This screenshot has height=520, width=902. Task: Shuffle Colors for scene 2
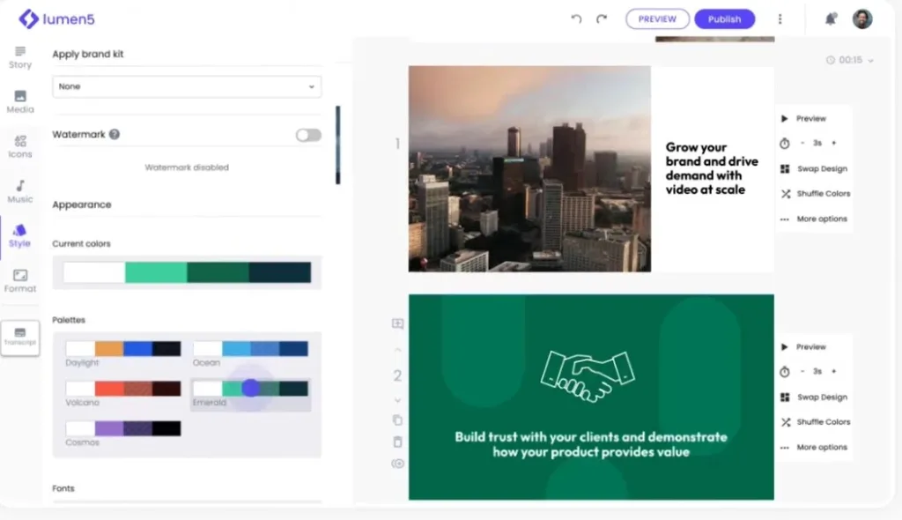click(815, 422)
